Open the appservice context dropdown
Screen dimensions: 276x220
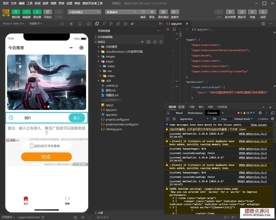(x=194, y=119)
